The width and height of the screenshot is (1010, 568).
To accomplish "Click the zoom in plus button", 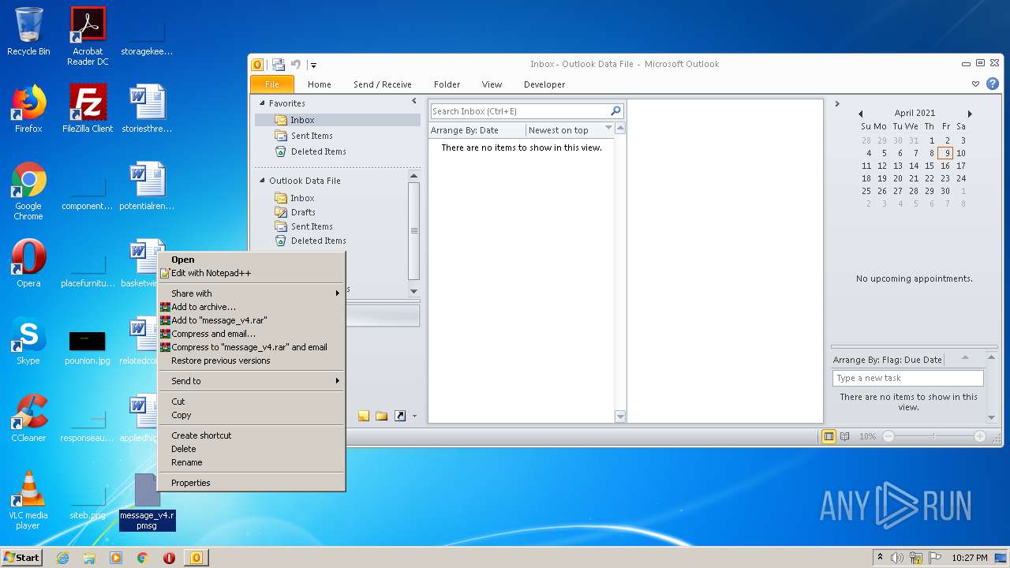I will (979, 436).
